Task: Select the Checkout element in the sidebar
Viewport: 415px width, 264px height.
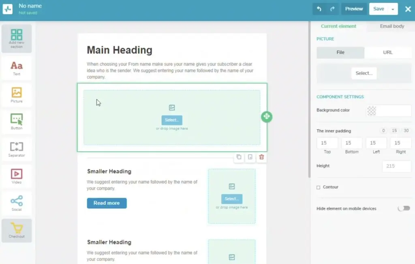Action: click(17, 230)
